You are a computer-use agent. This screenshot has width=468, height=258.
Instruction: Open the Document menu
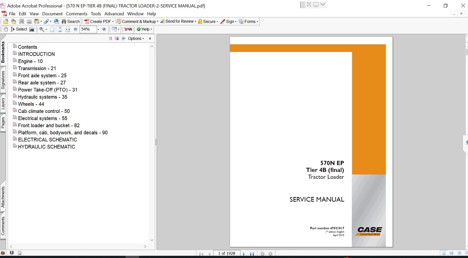52,14
